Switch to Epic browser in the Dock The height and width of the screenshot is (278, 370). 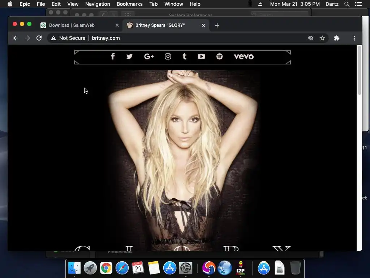point(209,268)
